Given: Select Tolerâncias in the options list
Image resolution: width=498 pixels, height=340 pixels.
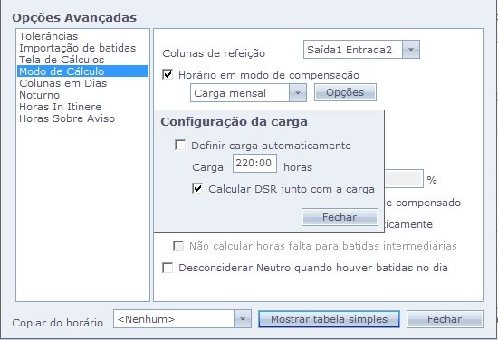Looking at the screenshot, I should 49,36.
